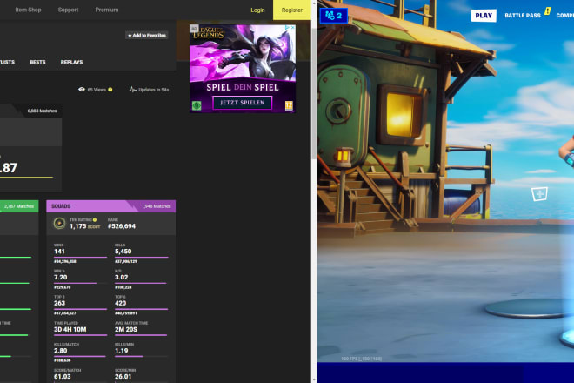Open the Item Shop menu
Image resolution: width=574 pixels, height=383 pixels.
29,10
